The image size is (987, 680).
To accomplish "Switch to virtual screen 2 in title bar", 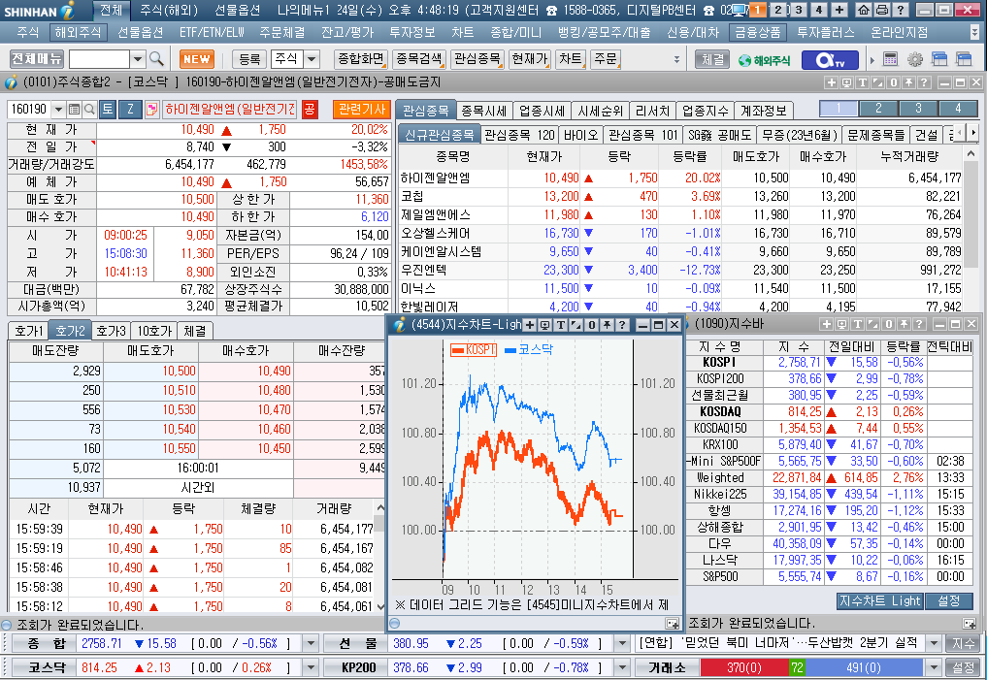I will tap(779, 10).
